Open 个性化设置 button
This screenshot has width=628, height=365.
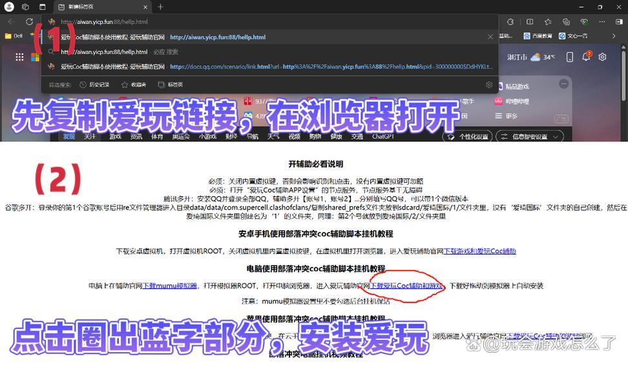click(x=467, y=136)
